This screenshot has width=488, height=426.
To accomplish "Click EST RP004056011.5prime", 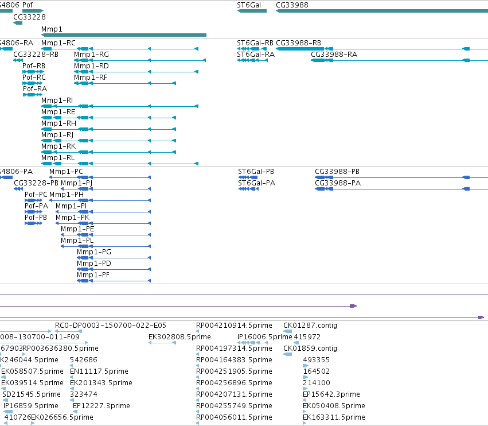I will (234, 418).
